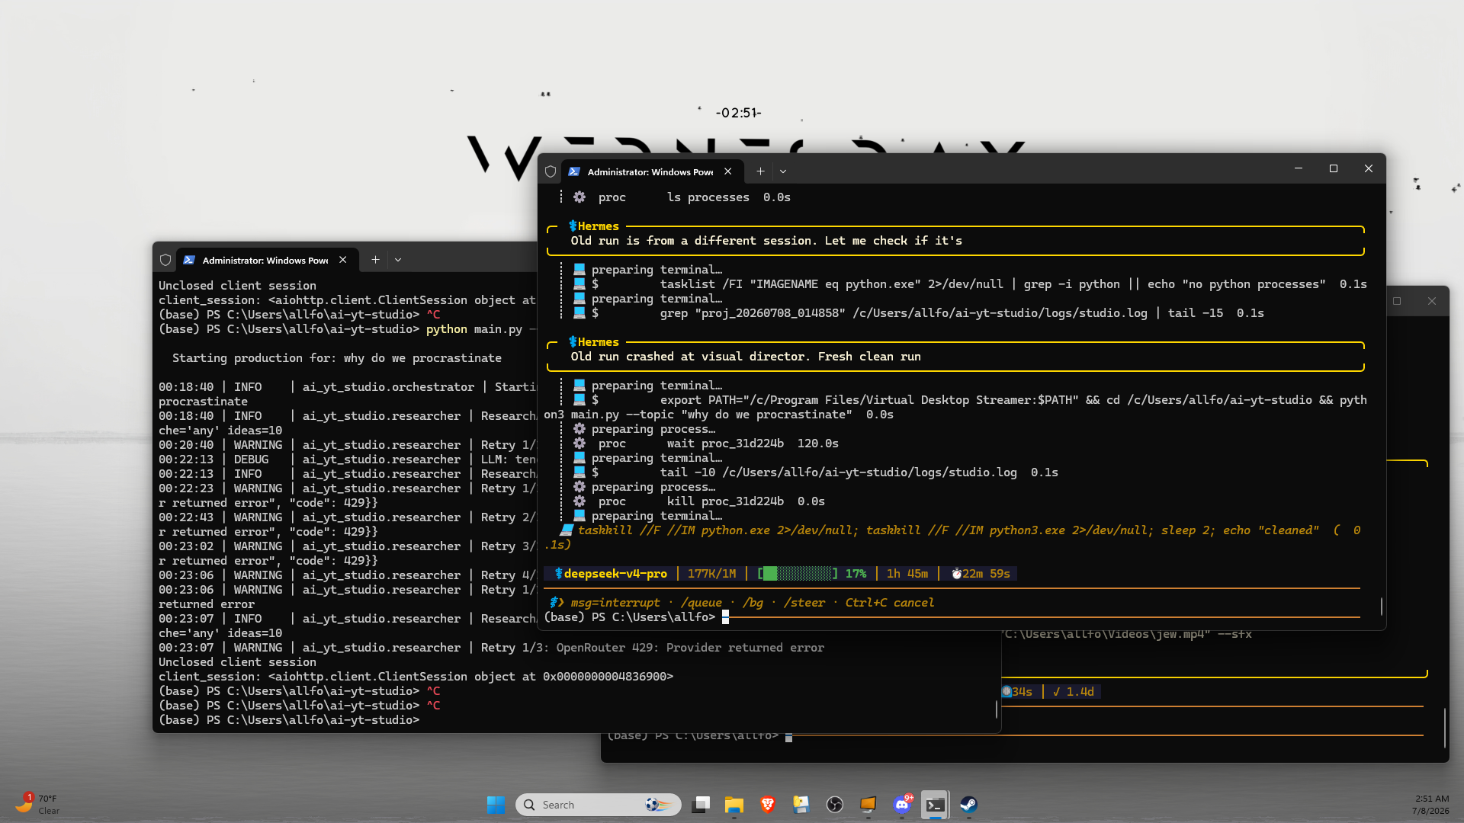Maximize the background terminal window on right

pos(1397,301)
